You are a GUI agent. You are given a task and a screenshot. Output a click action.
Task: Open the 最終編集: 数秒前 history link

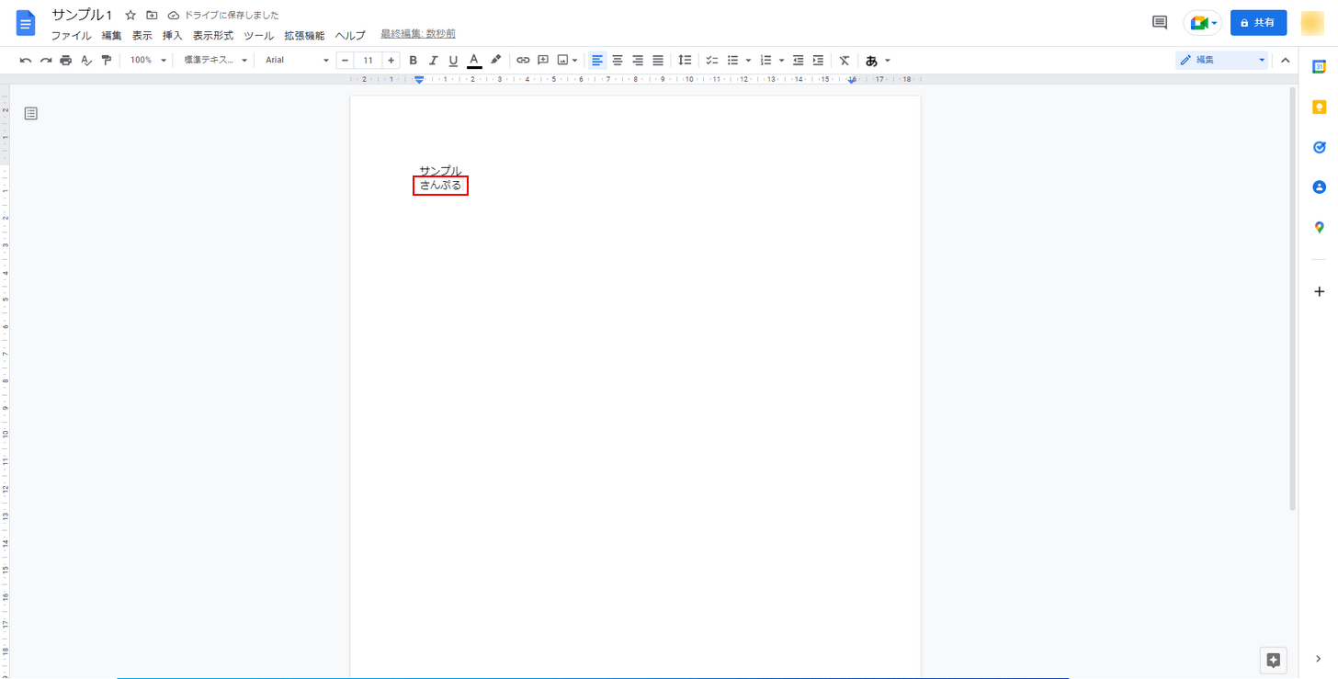click(x=418, y=34)
